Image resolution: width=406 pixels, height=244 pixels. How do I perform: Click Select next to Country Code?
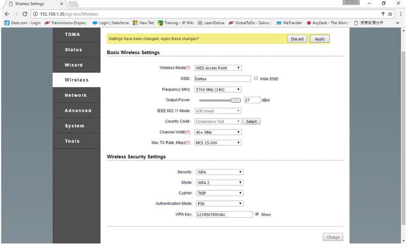click(251, 121)
